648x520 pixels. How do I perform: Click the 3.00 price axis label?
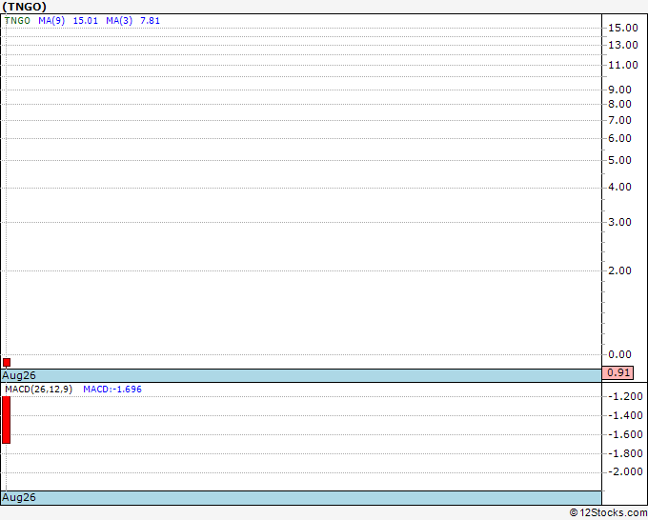[620, 222]
